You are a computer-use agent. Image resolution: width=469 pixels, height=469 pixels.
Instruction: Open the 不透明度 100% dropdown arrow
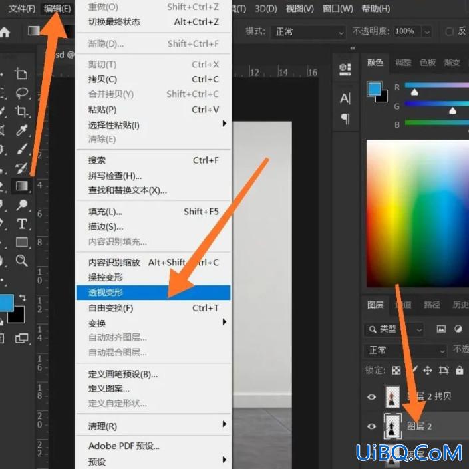(x=428, y=31)
